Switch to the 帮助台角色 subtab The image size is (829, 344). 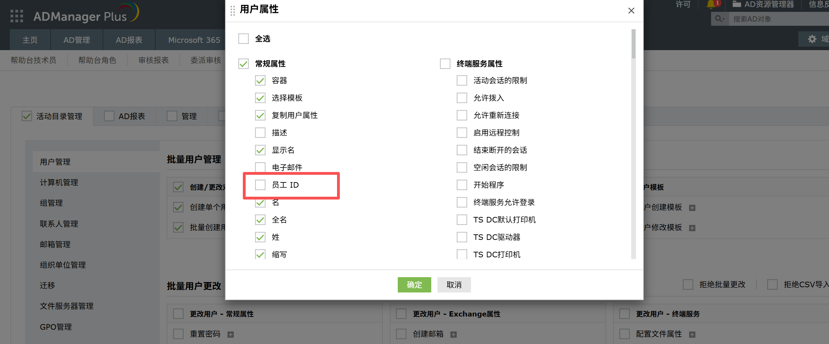[x=97, y=60]
